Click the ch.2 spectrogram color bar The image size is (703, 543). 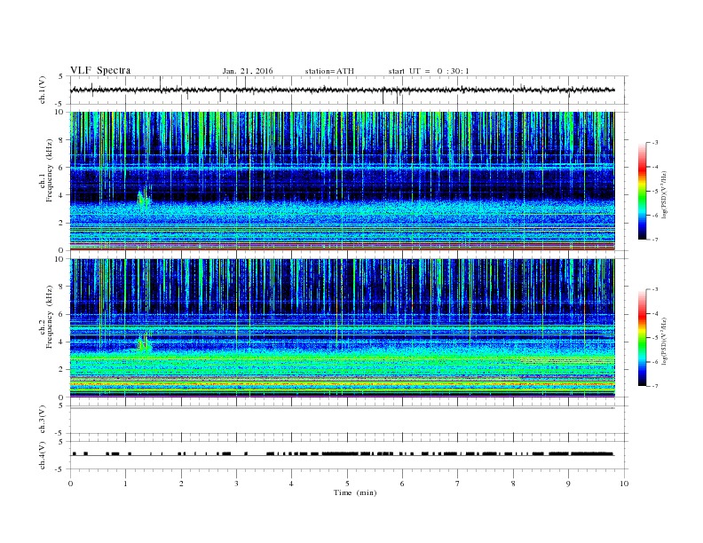click(642, 337)
